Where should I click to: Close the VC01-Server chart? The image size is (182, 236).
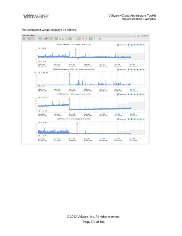(x=143, y=94)
